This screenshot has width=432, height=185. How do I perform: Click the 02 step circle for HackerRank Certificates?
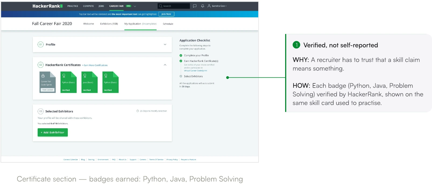(x=41, y=65)
